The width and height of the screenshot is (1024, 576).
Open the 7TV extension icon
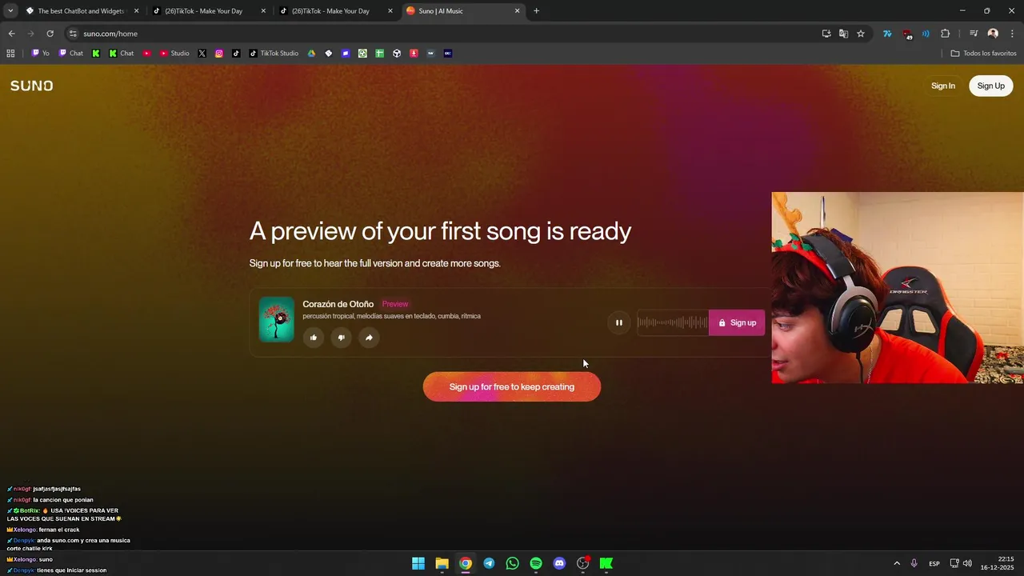coord(887,34)
